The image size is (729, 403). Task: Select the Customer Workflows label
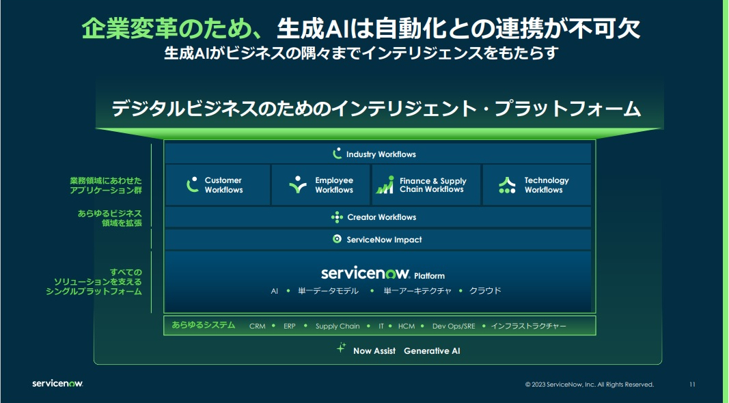223,185
